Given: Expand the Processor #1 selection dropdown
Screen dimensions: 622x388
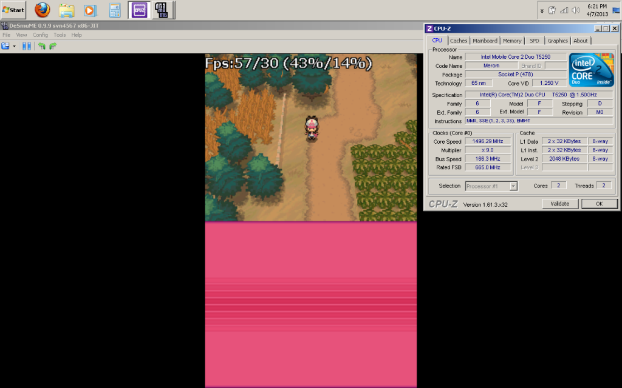Looking at the screenshot, I should point(513,186).
